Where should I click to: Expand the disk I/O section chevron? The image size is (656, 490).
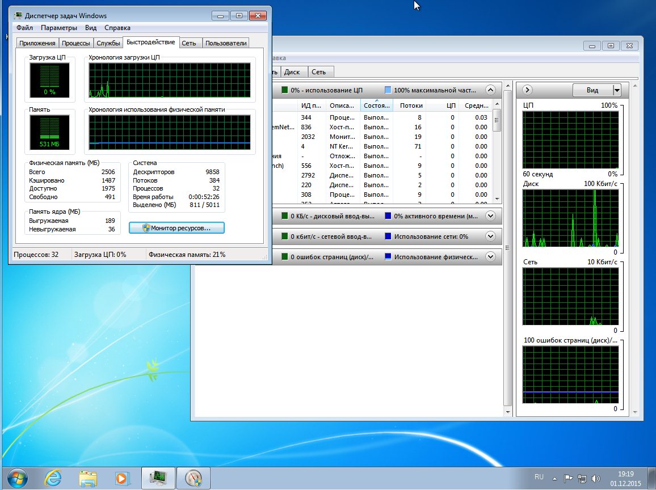491,216
